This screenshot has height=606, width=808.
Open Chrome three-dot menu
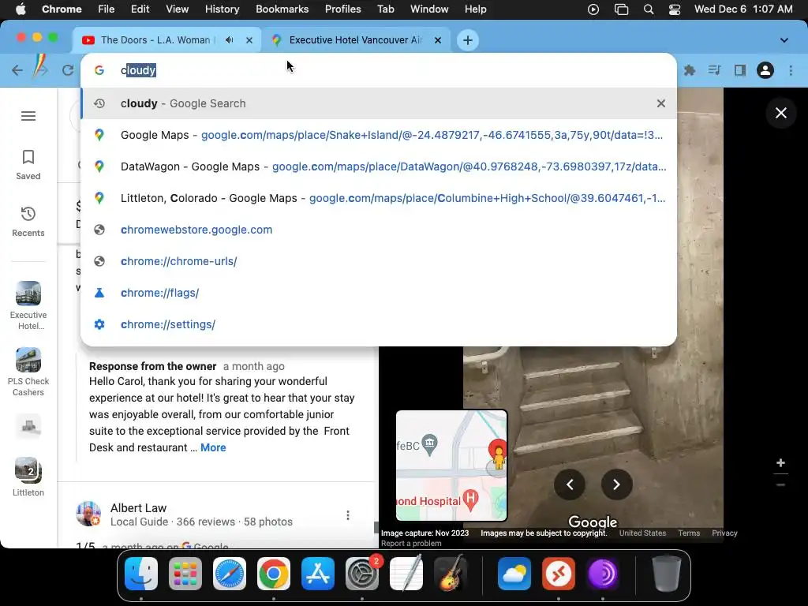[x=791, y=70]
